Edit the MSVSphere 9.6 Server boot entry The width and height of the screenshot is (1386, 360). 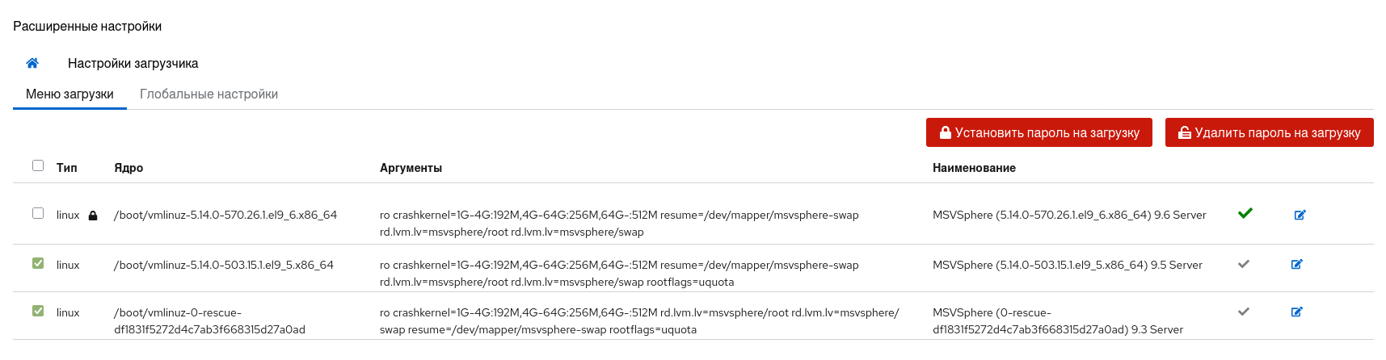click(1300, 215)
